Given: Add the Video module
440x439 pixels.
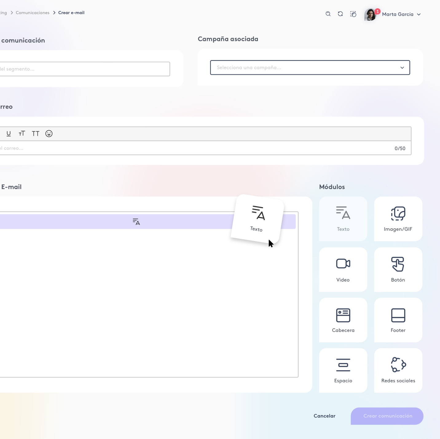Looking at the screenshot, I should pos(343,270).
